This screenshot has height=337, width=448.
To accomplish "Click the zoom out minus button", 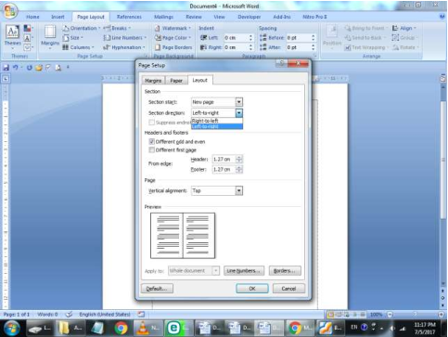I will (x=390, y=315).
